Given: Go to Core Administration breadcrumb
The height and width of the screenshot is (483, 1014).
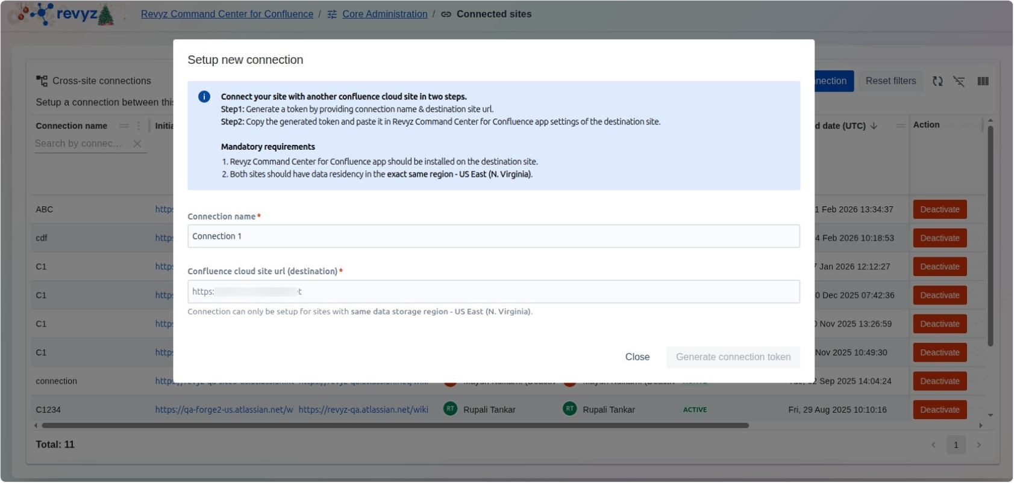Looking at the screenshot, I should tap(384, 14).
